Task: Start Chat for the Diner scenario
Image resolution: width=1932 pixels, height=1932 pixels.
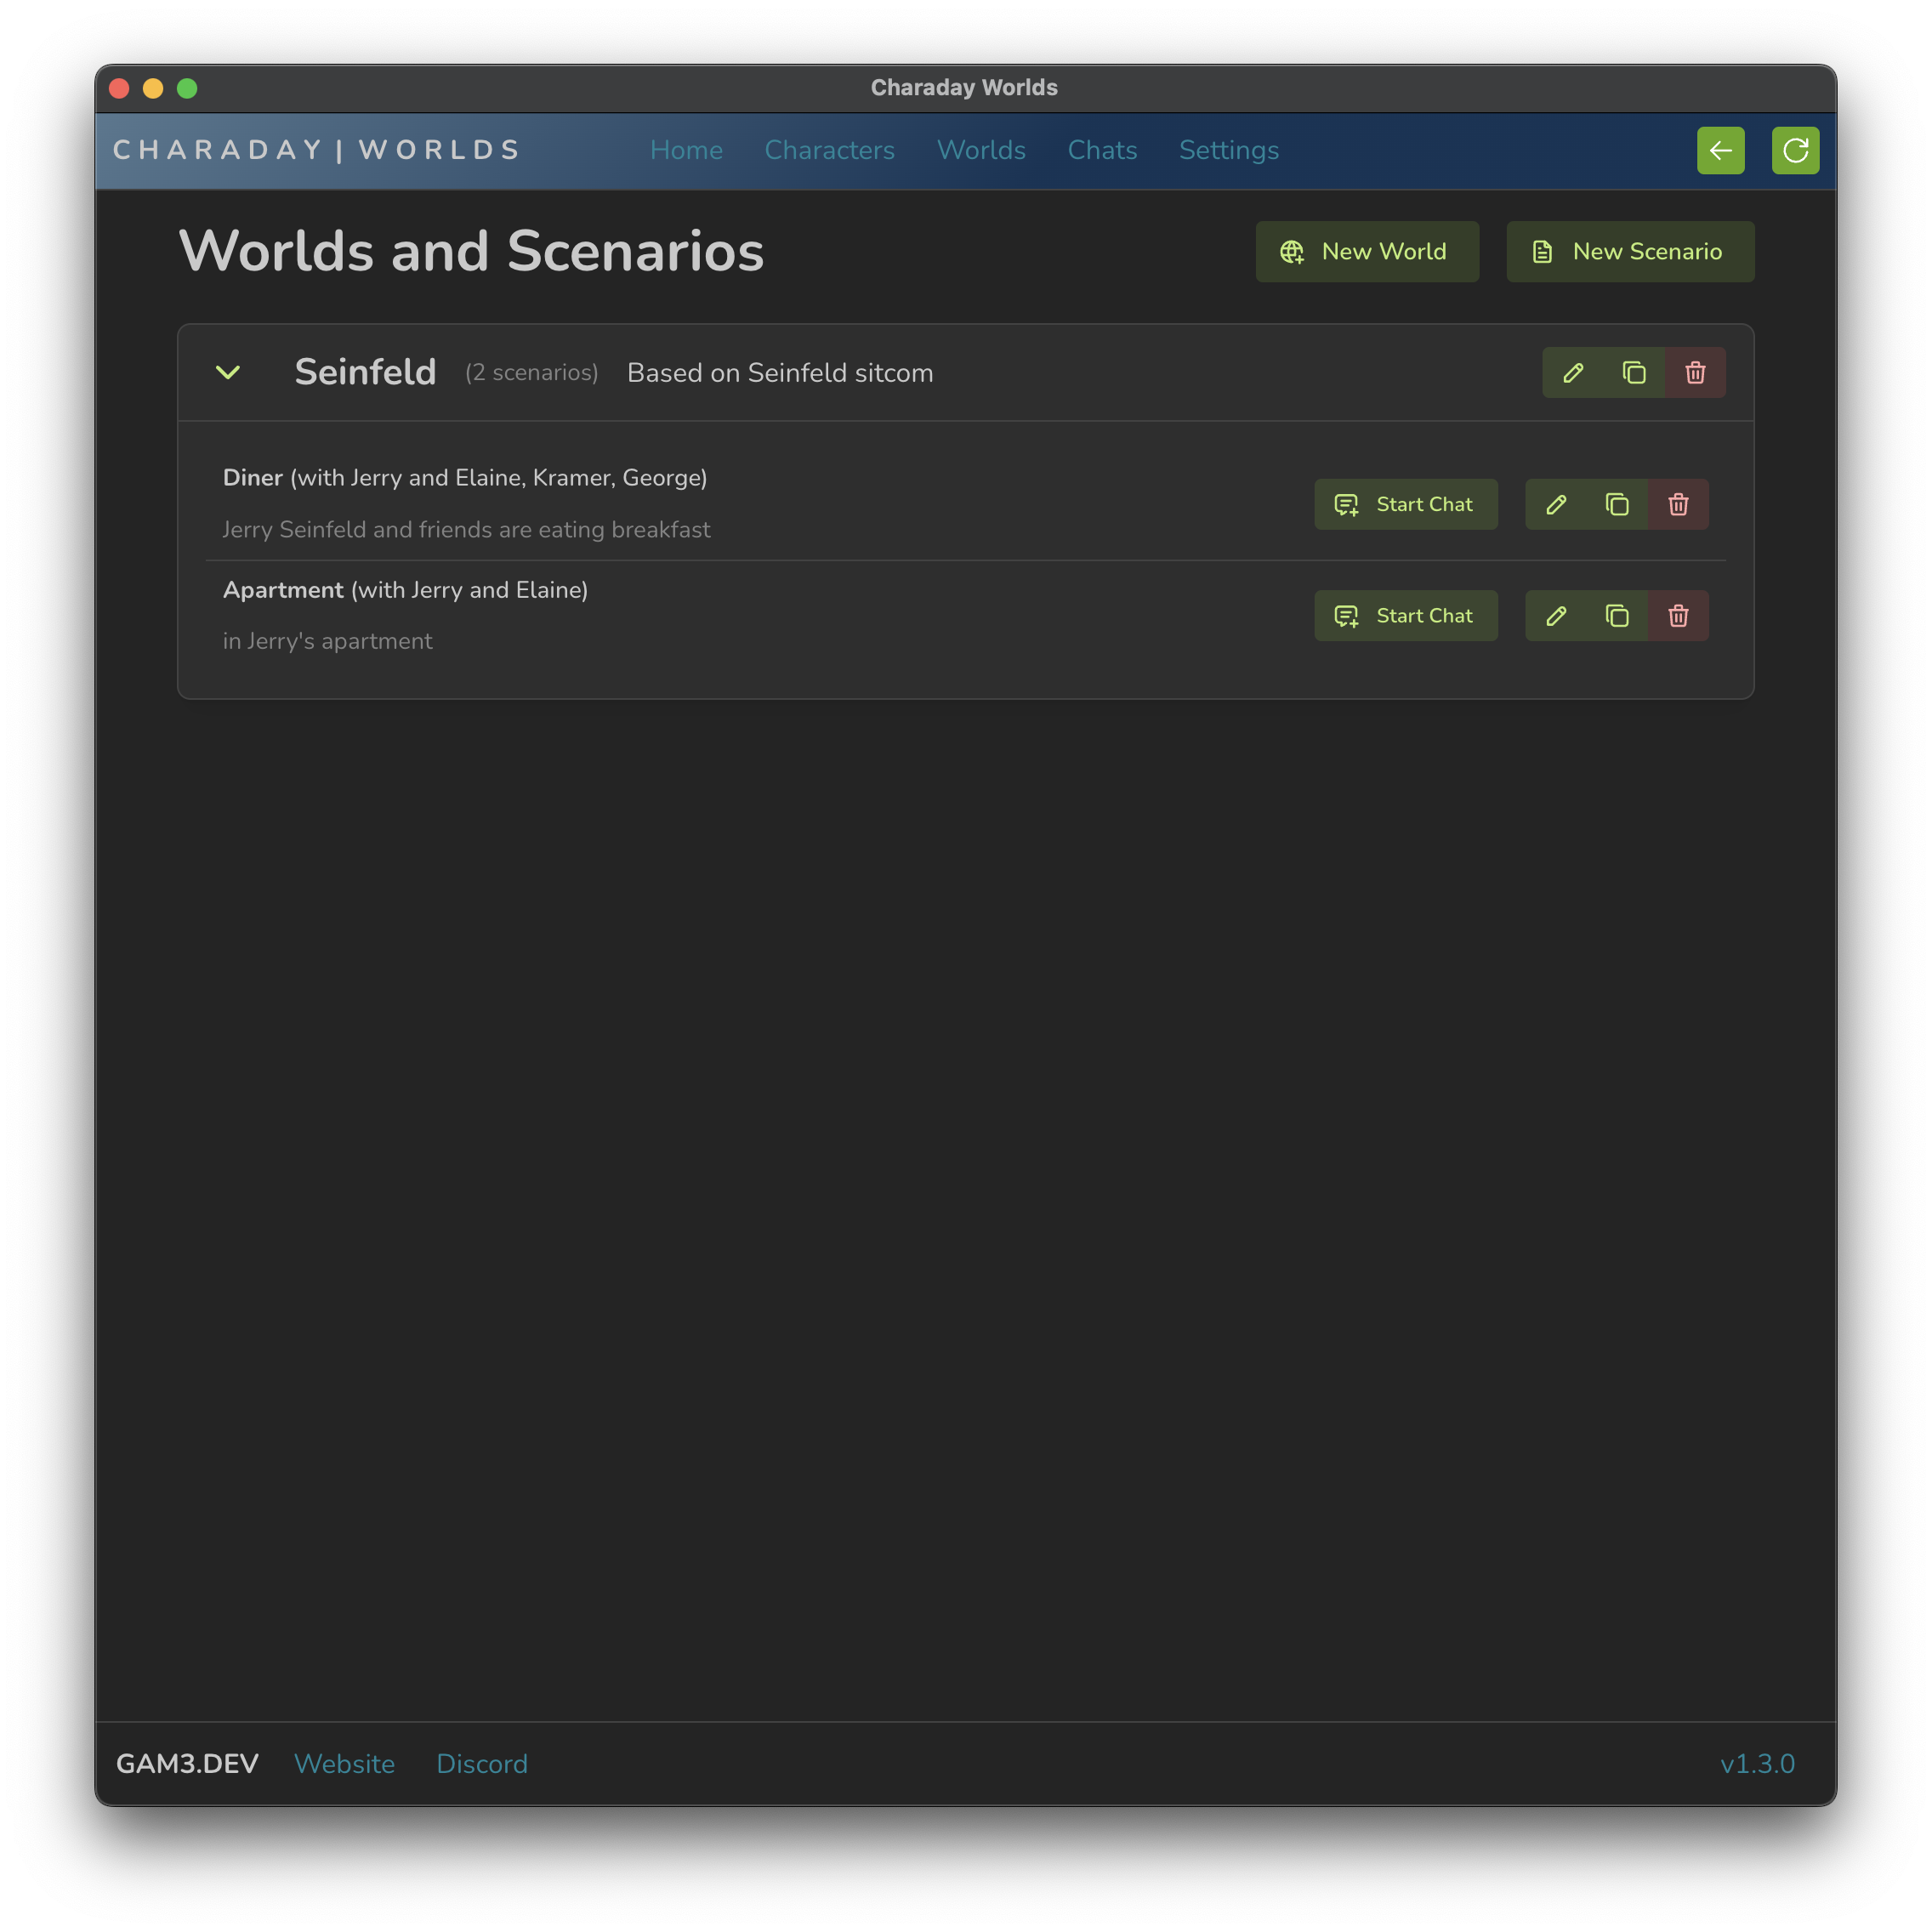Action: pos(1405,504)
